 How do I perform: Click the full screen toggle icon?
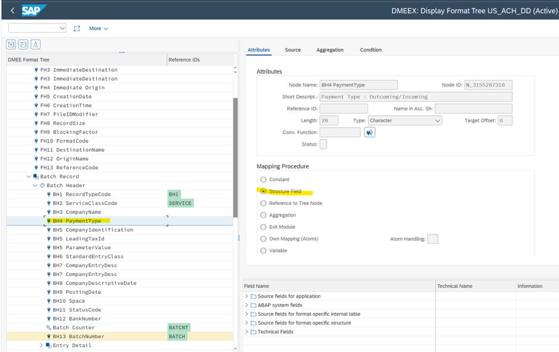tap(77, 28)
